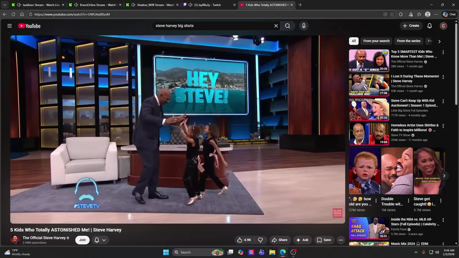
Task: Open tab actions dropdown at top left
Action: click(x=5, y=5)
